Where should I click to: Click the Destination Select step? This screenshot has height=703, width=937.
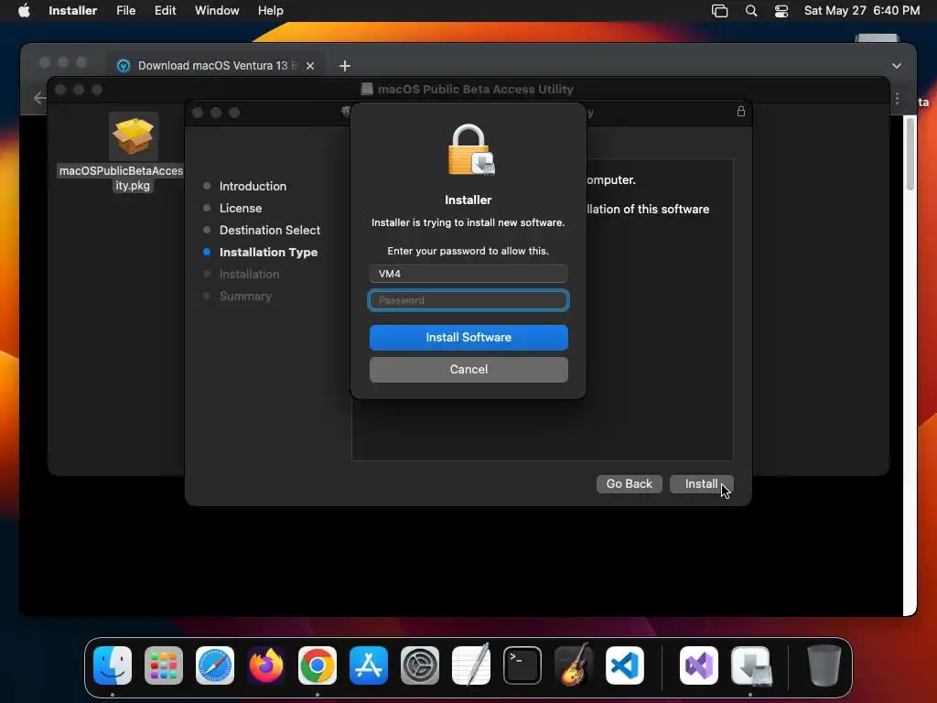coord(270,230)
